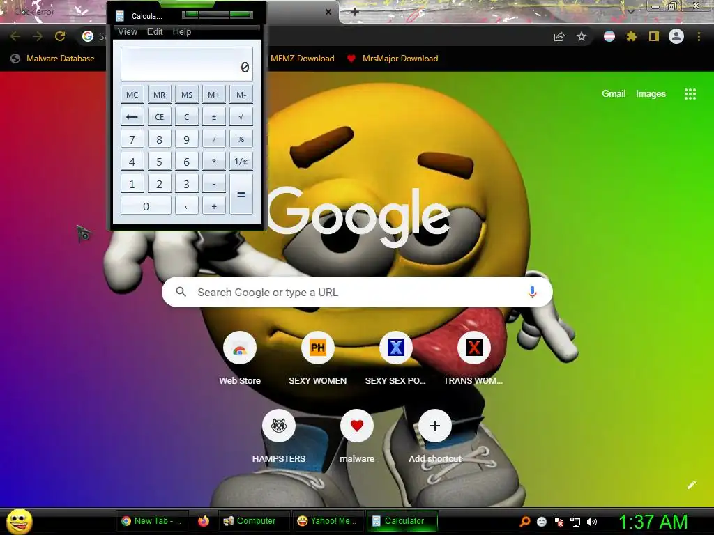The image size is (714, 535).
Task: Open the Calculator View menu
Action: [128, 32]
